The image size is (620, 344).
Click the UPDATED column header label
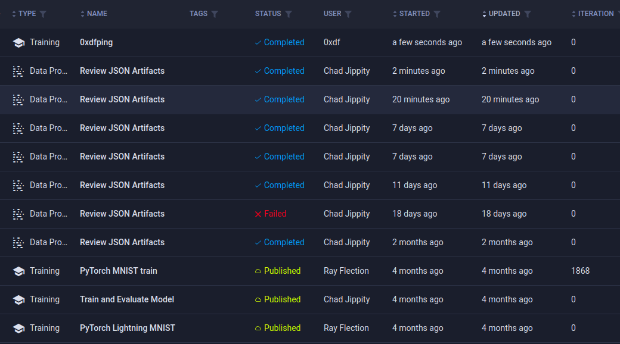(504, 14)
